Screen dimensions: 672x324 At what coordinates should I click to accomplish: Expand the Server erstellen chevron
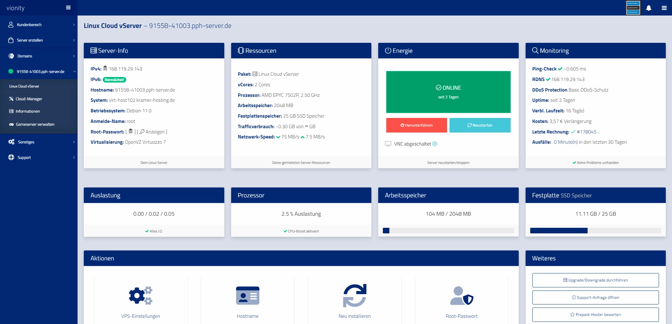[x=74, y=40]
